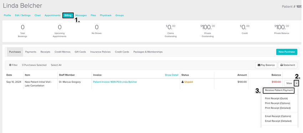Click the New Purchase button
This screenshot has width=303, height=133.
287,52
